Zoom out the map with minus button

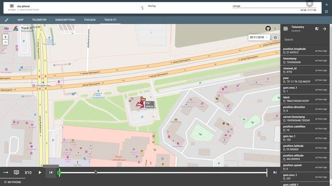click(x=6, y=42)
